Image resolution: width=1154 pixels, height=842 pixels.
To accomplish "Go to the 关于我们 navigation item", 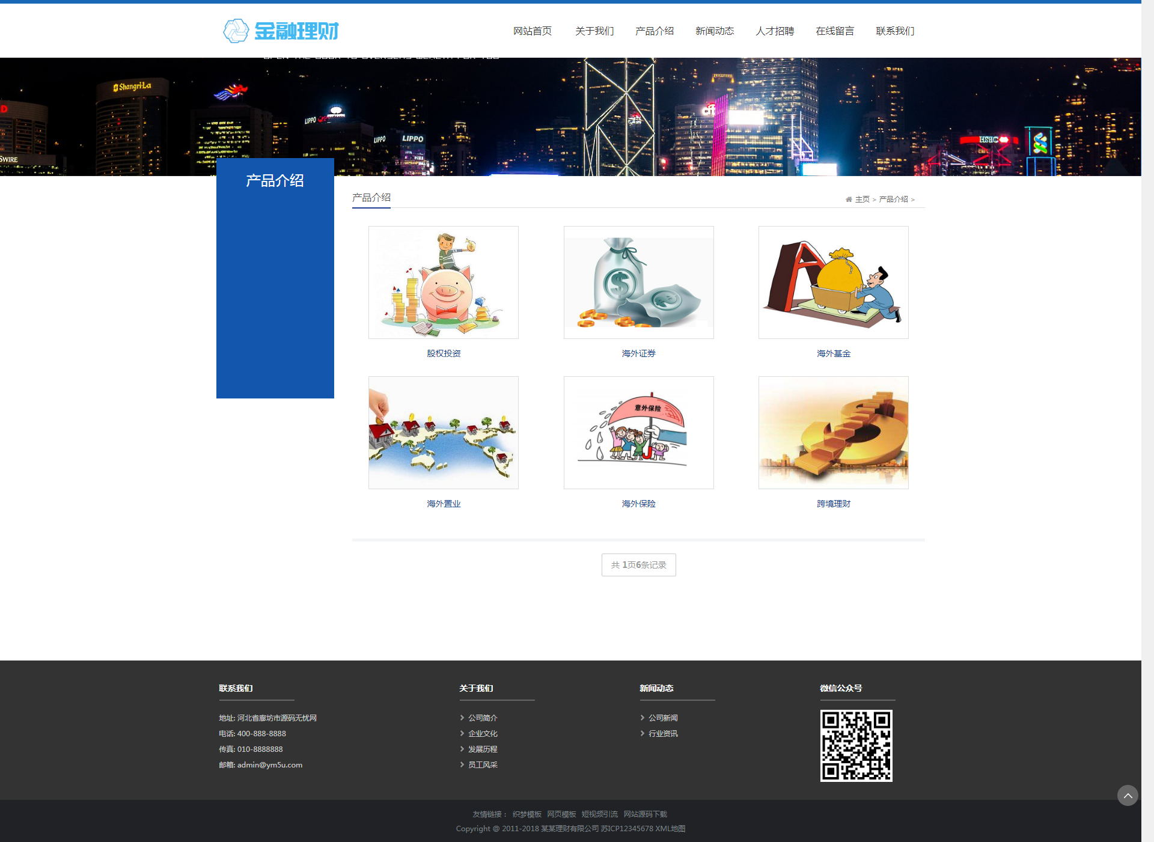I will tap(594, 31).
